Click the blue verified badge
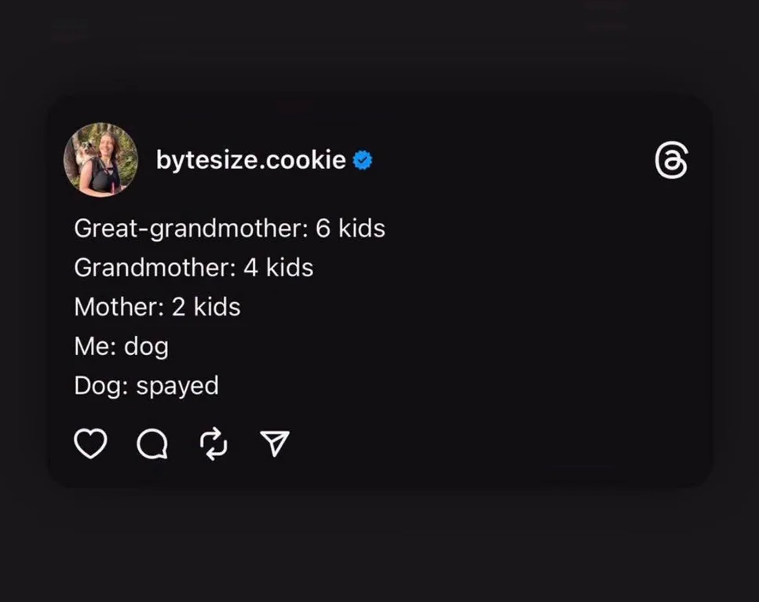Viewport: 759px width, 602px height. click(x=362, y=160)
